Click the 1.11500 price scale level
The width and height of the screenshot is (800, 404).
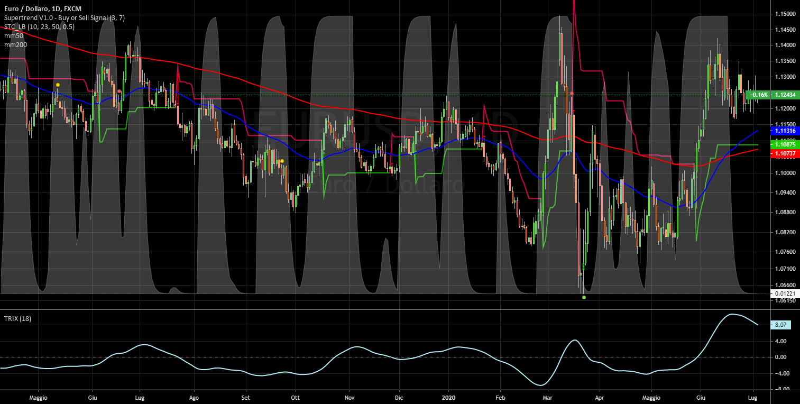(785, 124)
